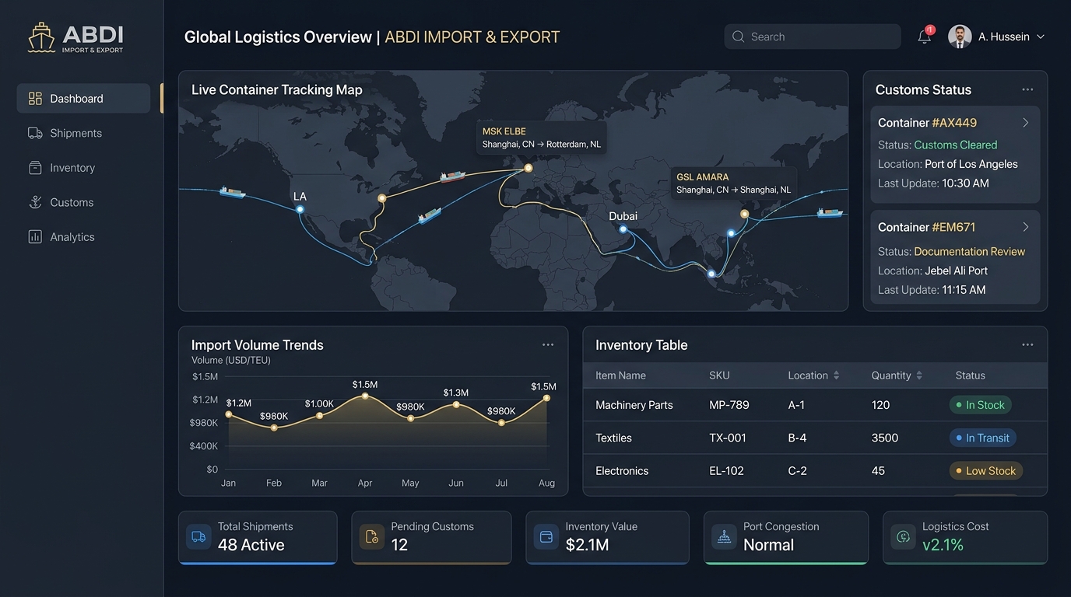Click the Total Shipments truck icon
Image resolution: width=1071 pixels, height=597 pixels.
pyautogui.click(x=198, y=536)
